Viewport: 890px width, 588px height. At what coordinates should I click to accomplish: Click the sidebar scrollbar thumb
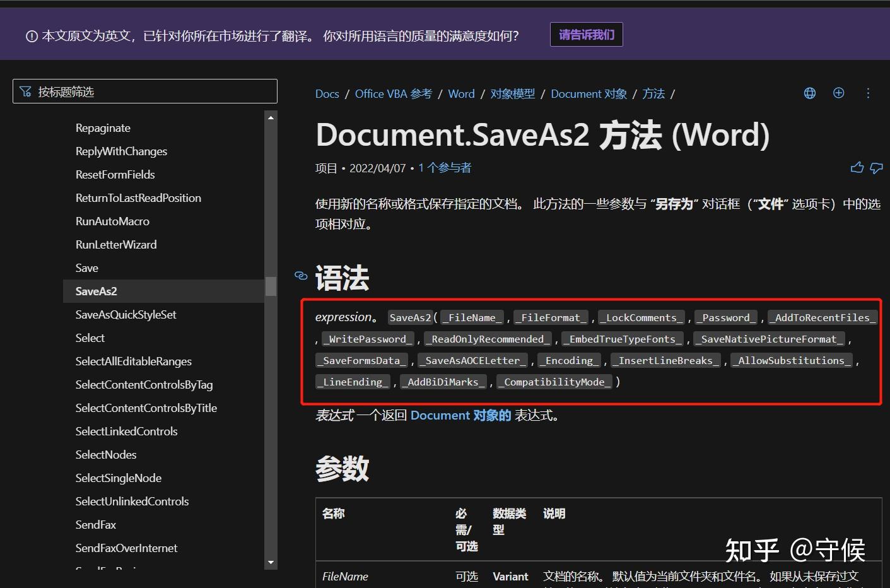271,286
